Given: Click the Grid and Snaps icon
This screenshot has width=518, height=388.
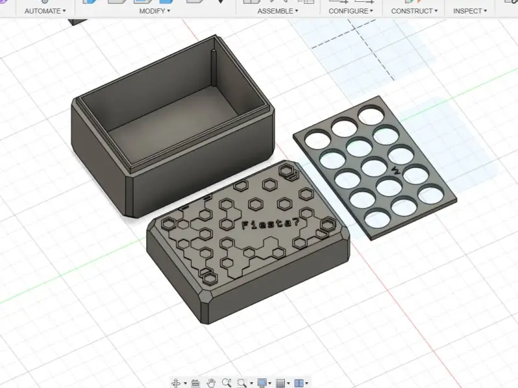Looking at the screenshot, I should pos(280,383).
